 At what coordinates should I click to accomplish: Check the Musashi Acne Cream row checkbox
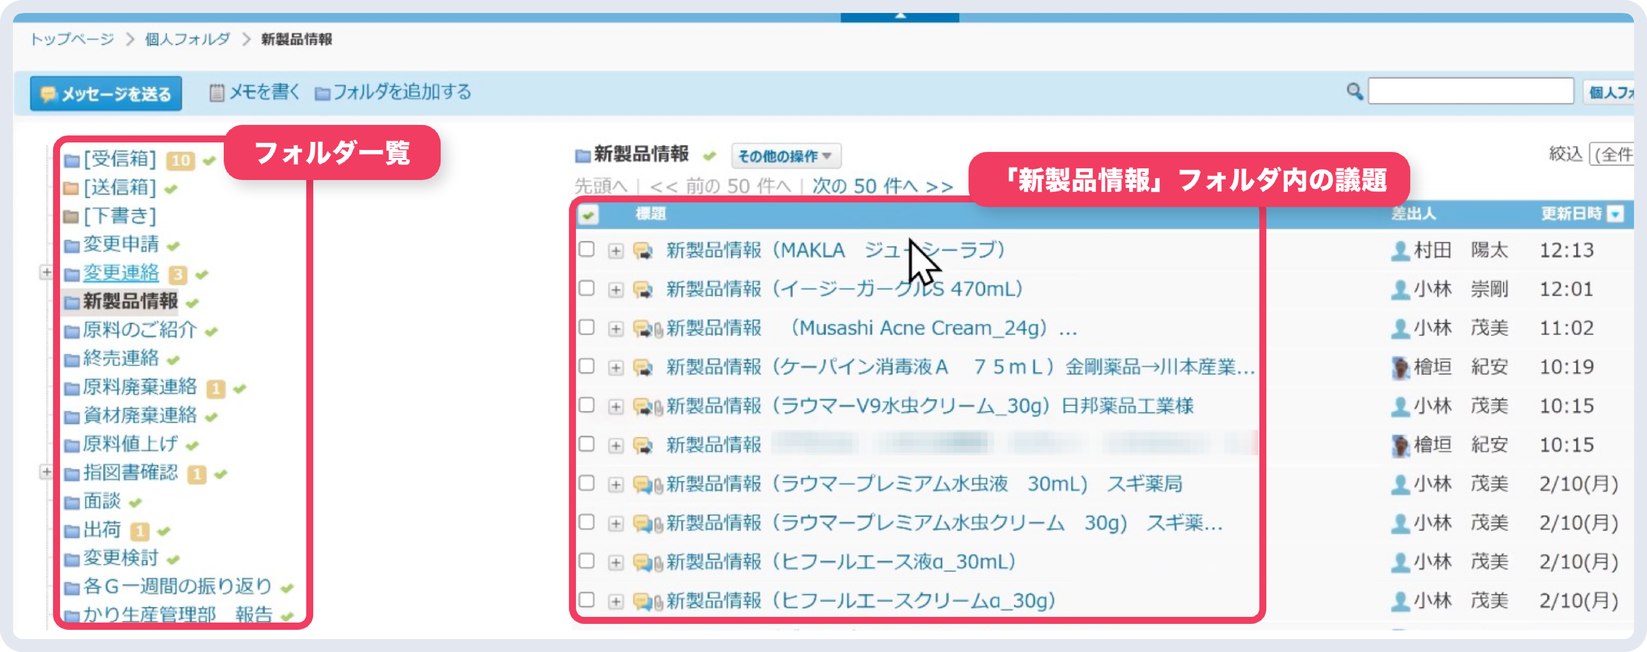(x=586, y=328)
